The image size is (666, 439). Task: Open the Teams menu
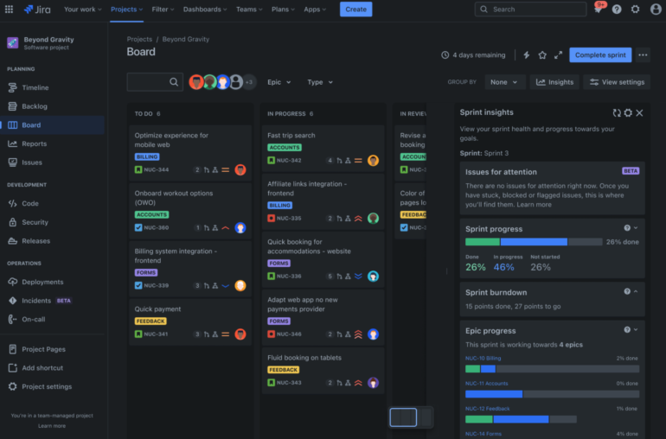[x=249, y=9]
